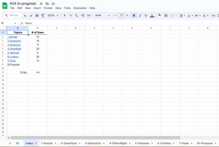
Task: Open vertical align dropdown
Action: [190, 15]
